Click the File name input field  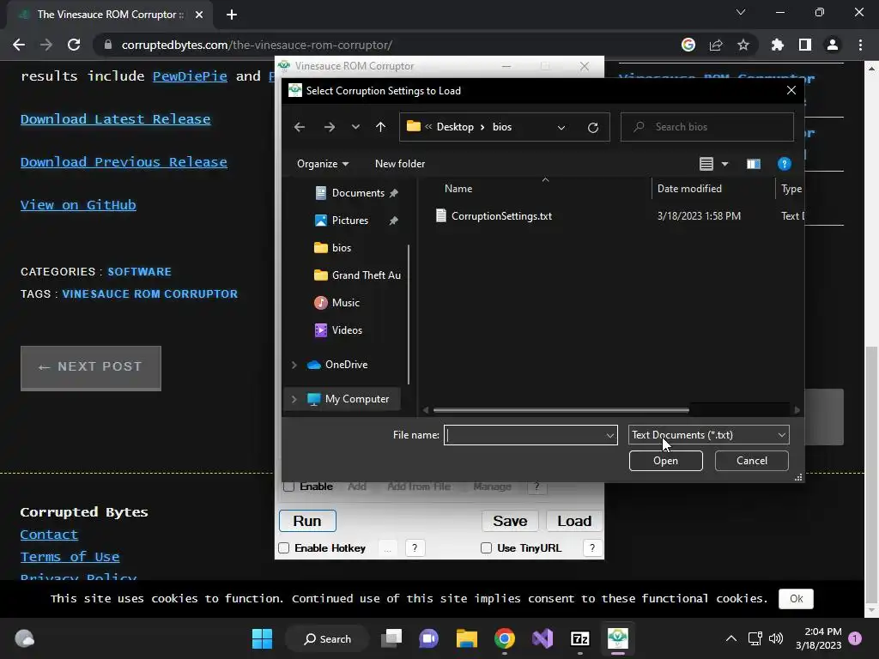point(524,435)
